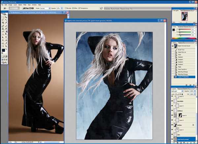Open the gradient Mode dropdown
The width and height of the screenshot is (198, 144).
[45, 8]
